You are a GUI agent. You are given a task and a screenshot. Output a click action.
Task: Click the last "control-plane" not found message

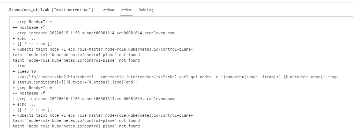76,126
